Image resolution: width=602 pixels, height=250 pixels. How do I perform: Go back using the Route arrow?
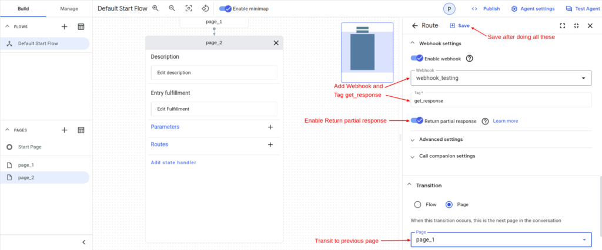[415, 26]
